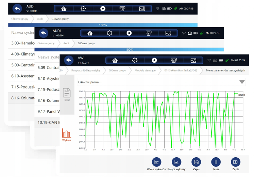Viewport: 255px width, 177px height.
Task: Click the back arrow in topmost AUDI window
Action: click(17, 9)
